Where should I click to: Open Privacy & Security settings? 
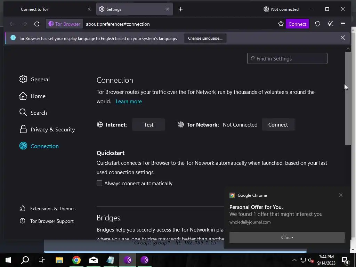coord(47,129)
